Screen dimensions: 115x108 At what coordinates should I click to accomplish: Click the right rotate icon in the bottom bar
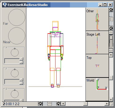click(59, 104)
